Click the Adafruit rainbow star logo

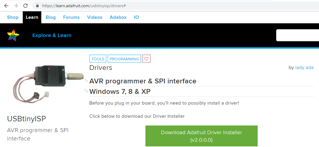click(x=13, y=35)
